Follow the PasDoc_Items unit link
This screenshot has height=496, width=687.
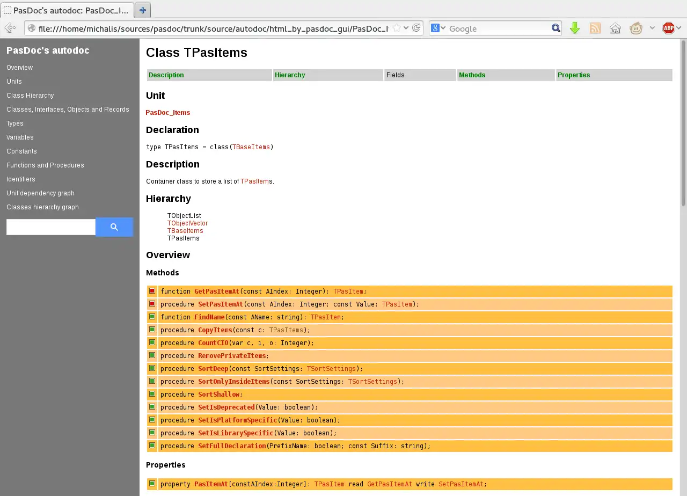pyautogui.click(x=168, y=113)
